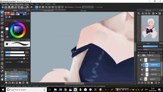Select the Magic Wand tool

point(2,52)
